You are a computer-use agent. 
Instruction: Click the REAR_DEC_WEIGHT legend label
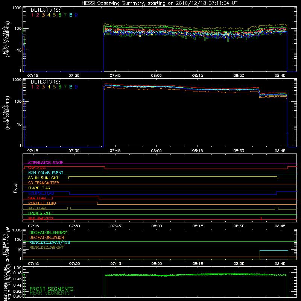[46, 248]
